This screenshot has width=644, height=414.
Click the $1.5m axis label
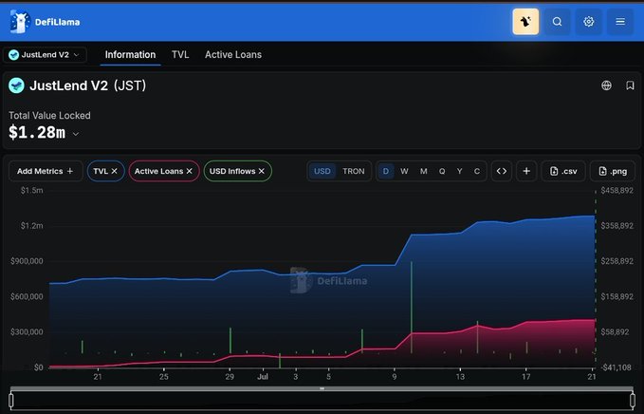(x=31, y=190)
